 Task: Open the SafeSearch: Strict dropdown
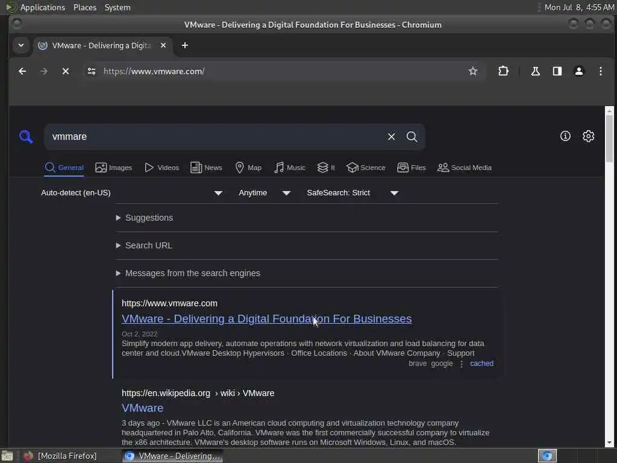352,193
